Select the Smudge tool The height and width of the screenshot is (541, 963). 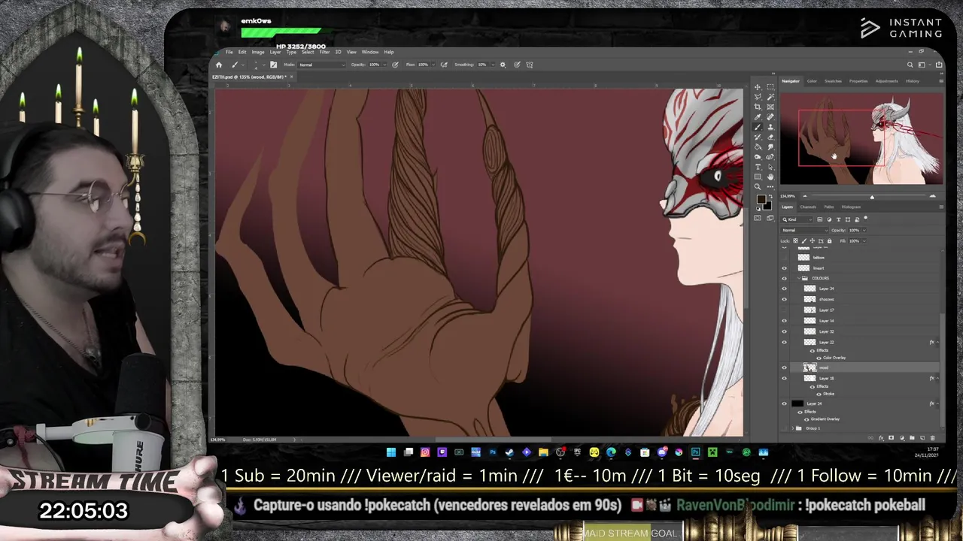(x=770, y=147)
